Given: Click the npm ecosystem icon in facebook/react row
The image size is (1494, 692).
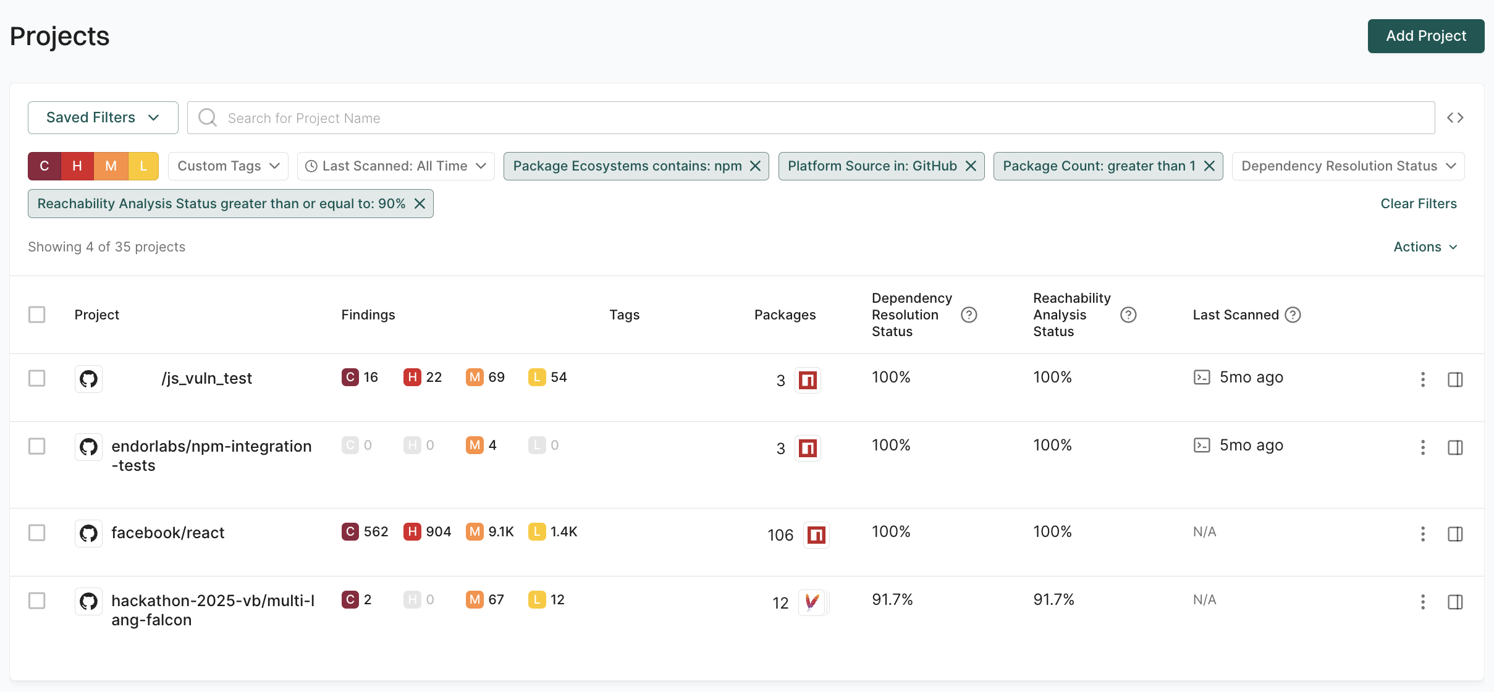Looking at the screenshot, I should [x=816, y=534].
